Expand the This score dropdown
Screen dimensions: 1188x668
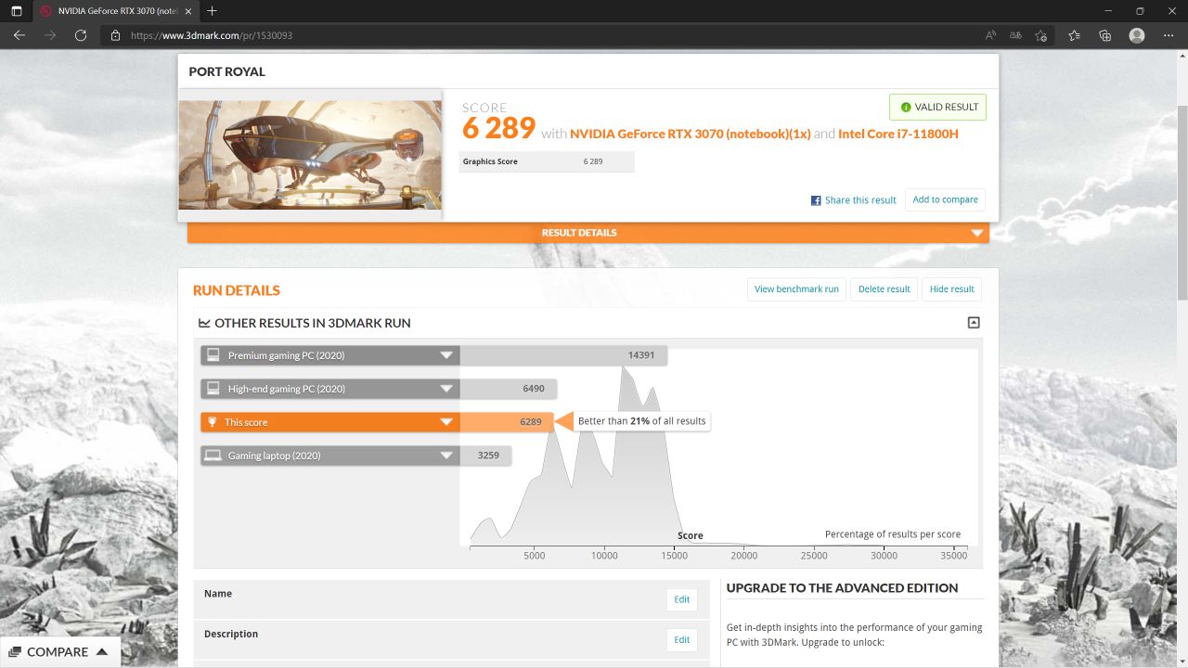point(446,422)
